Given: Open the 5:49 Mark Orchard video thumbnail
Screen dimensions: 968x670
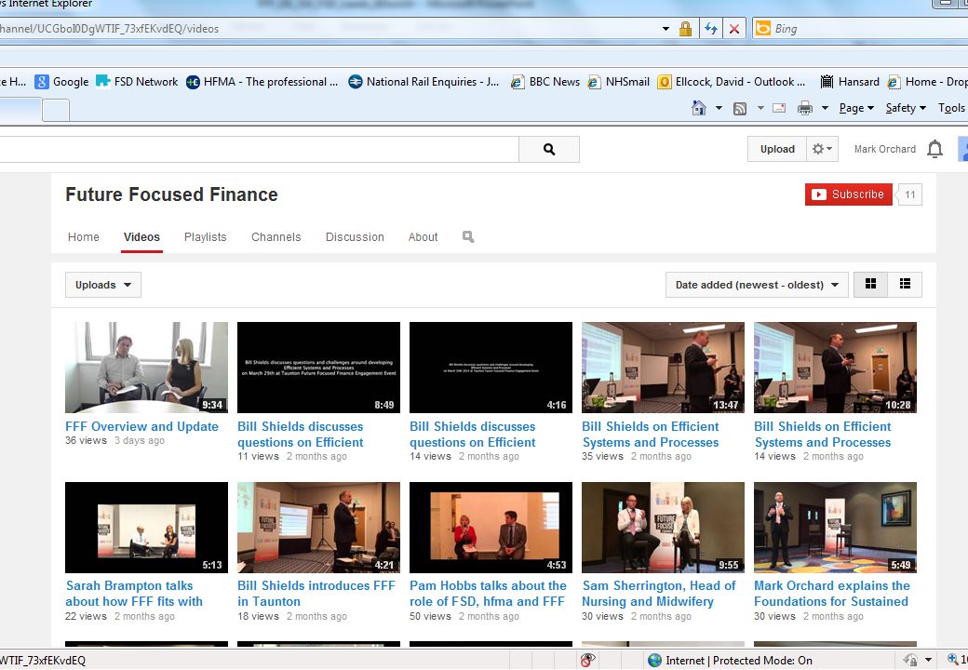Looking at the screenshot, I should 835,528.
